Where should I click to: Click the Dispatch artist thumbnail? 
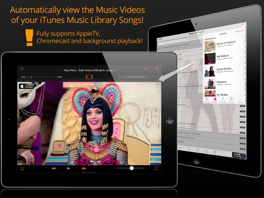tap(210, 83)
